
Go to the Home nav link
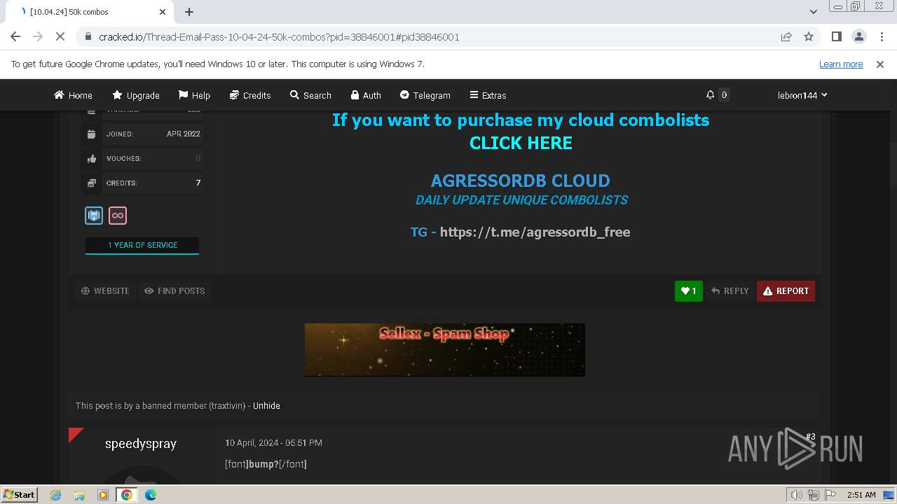coord(73,95)
